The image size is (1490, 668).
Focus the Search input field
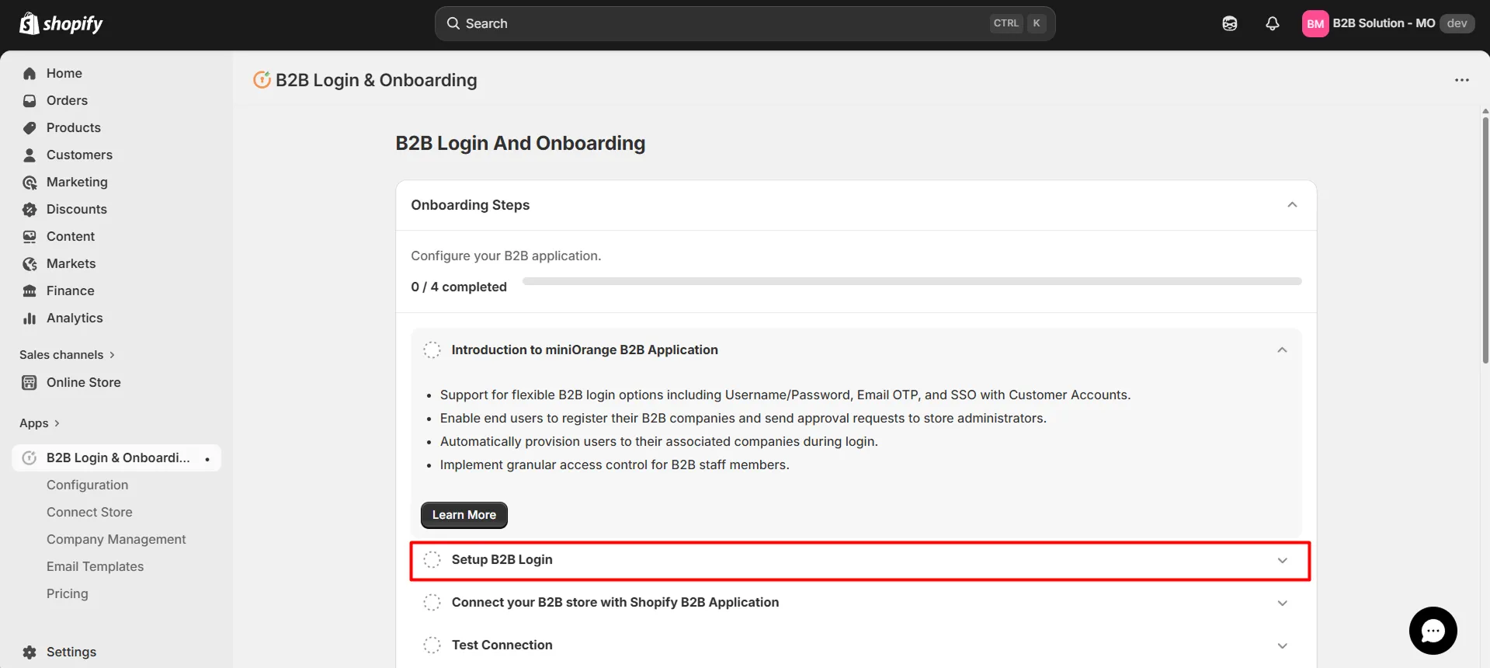tap(745, 23)
